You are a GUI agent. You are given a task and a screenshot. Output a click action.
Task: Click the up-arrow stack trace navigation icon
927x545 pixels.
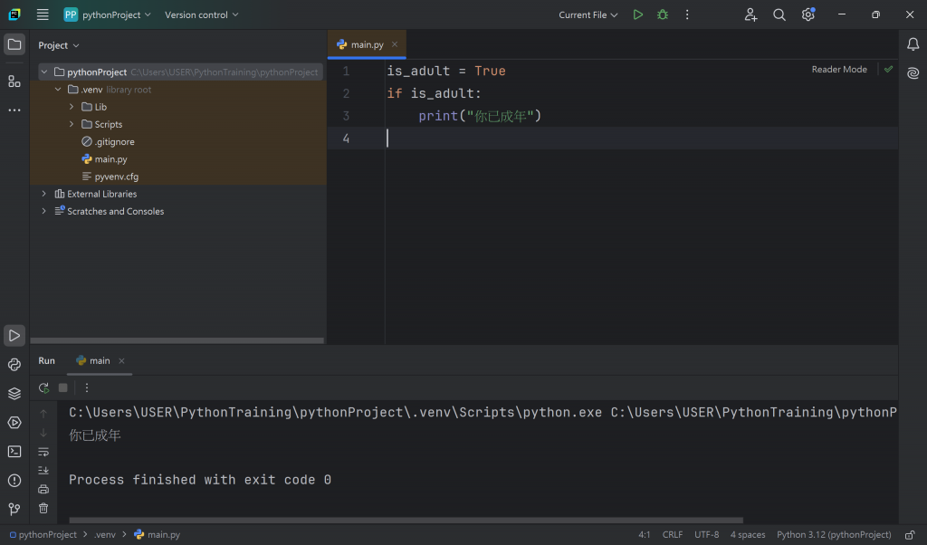(x=43, y=414)
